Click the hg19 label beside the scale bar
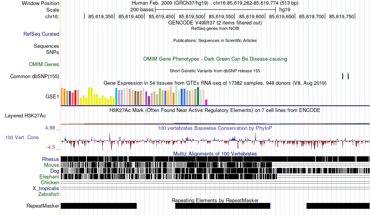 click(285, 10)
